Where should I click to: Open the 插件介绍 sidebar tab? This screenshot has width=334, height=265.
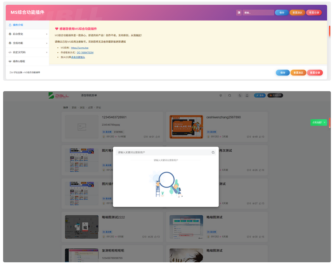28,25
